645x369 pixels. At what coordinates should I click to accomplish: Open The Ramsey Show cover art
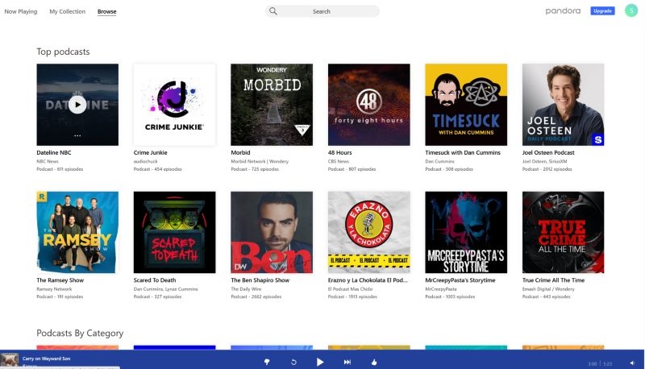pyautogui.click(x=77, y=232)
